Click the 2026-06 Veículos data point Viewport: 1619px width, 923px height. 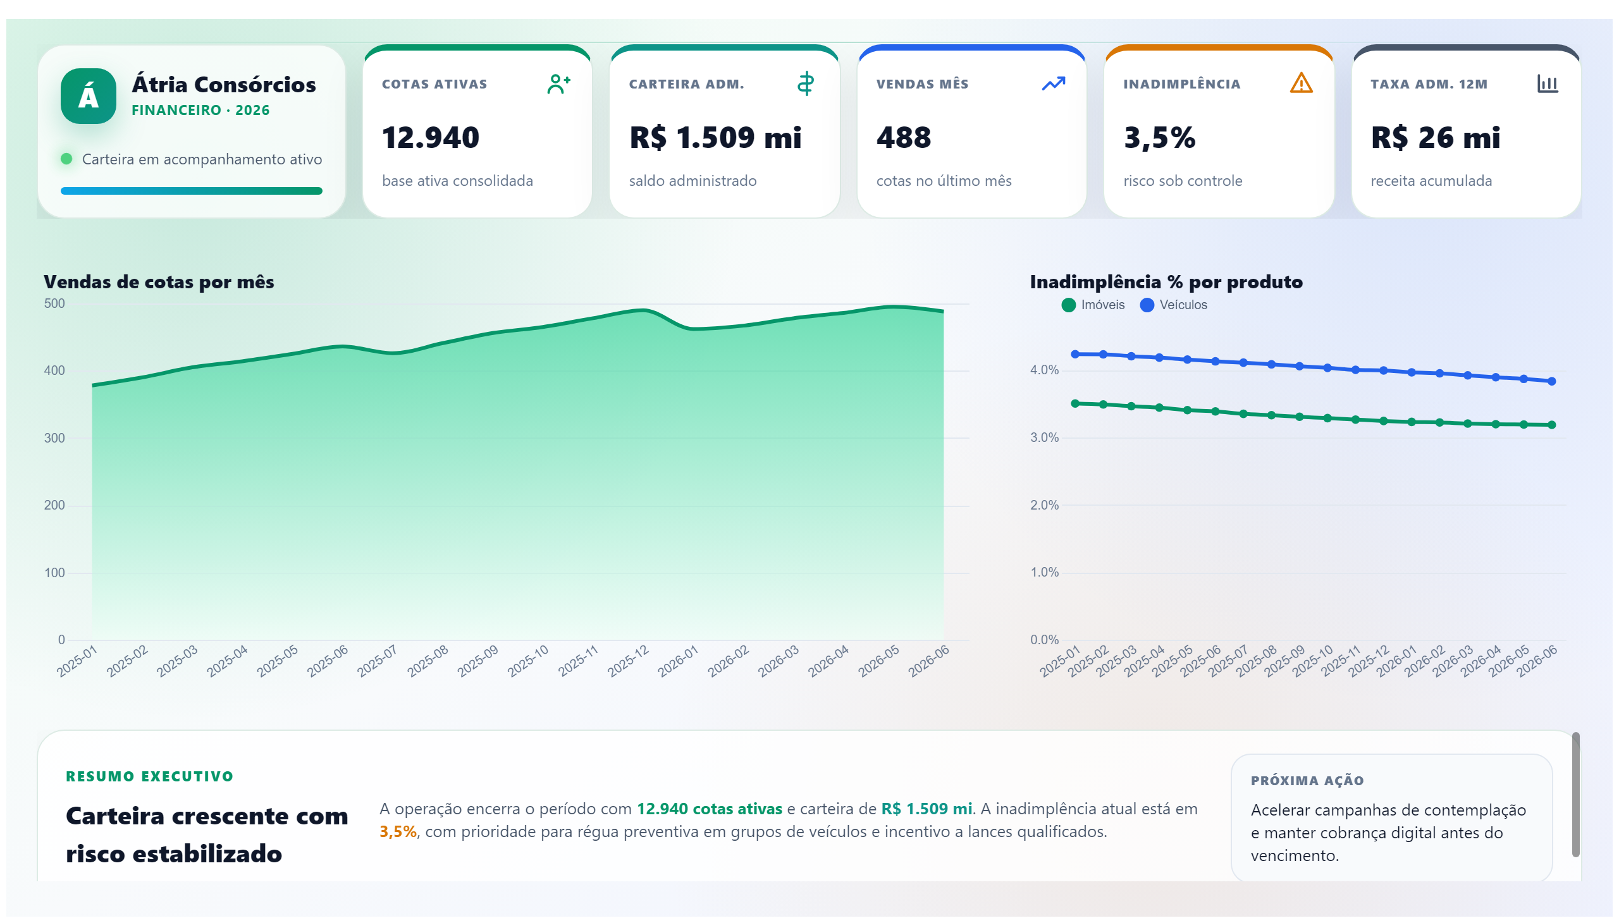1551,382
